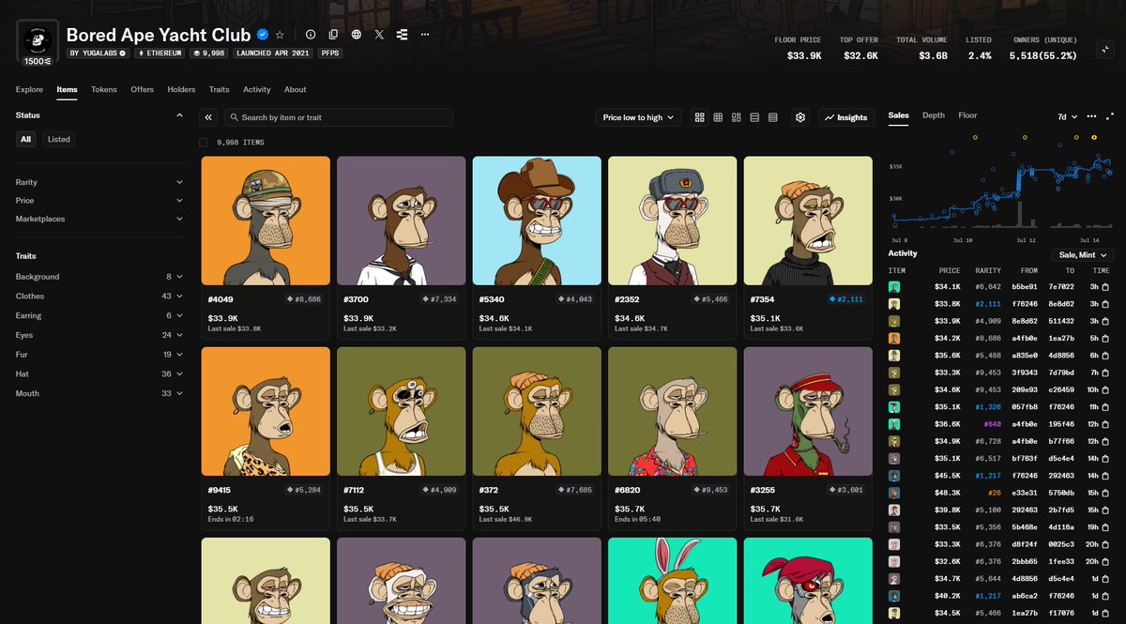Screen dimensions: 1126x624
Task: Open the Bored Ape #4049 card image
Action: click(x=266, y=221)
